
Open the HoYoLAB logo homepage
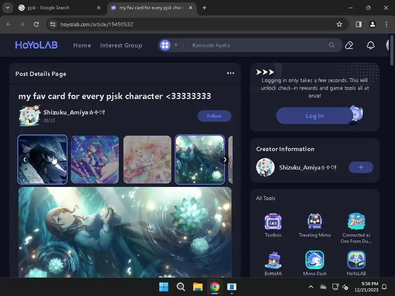click(36, 45)
